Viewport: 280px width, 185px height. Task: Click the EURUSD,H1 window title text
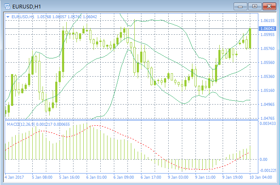pyautogui.click(x=27, y=7)
